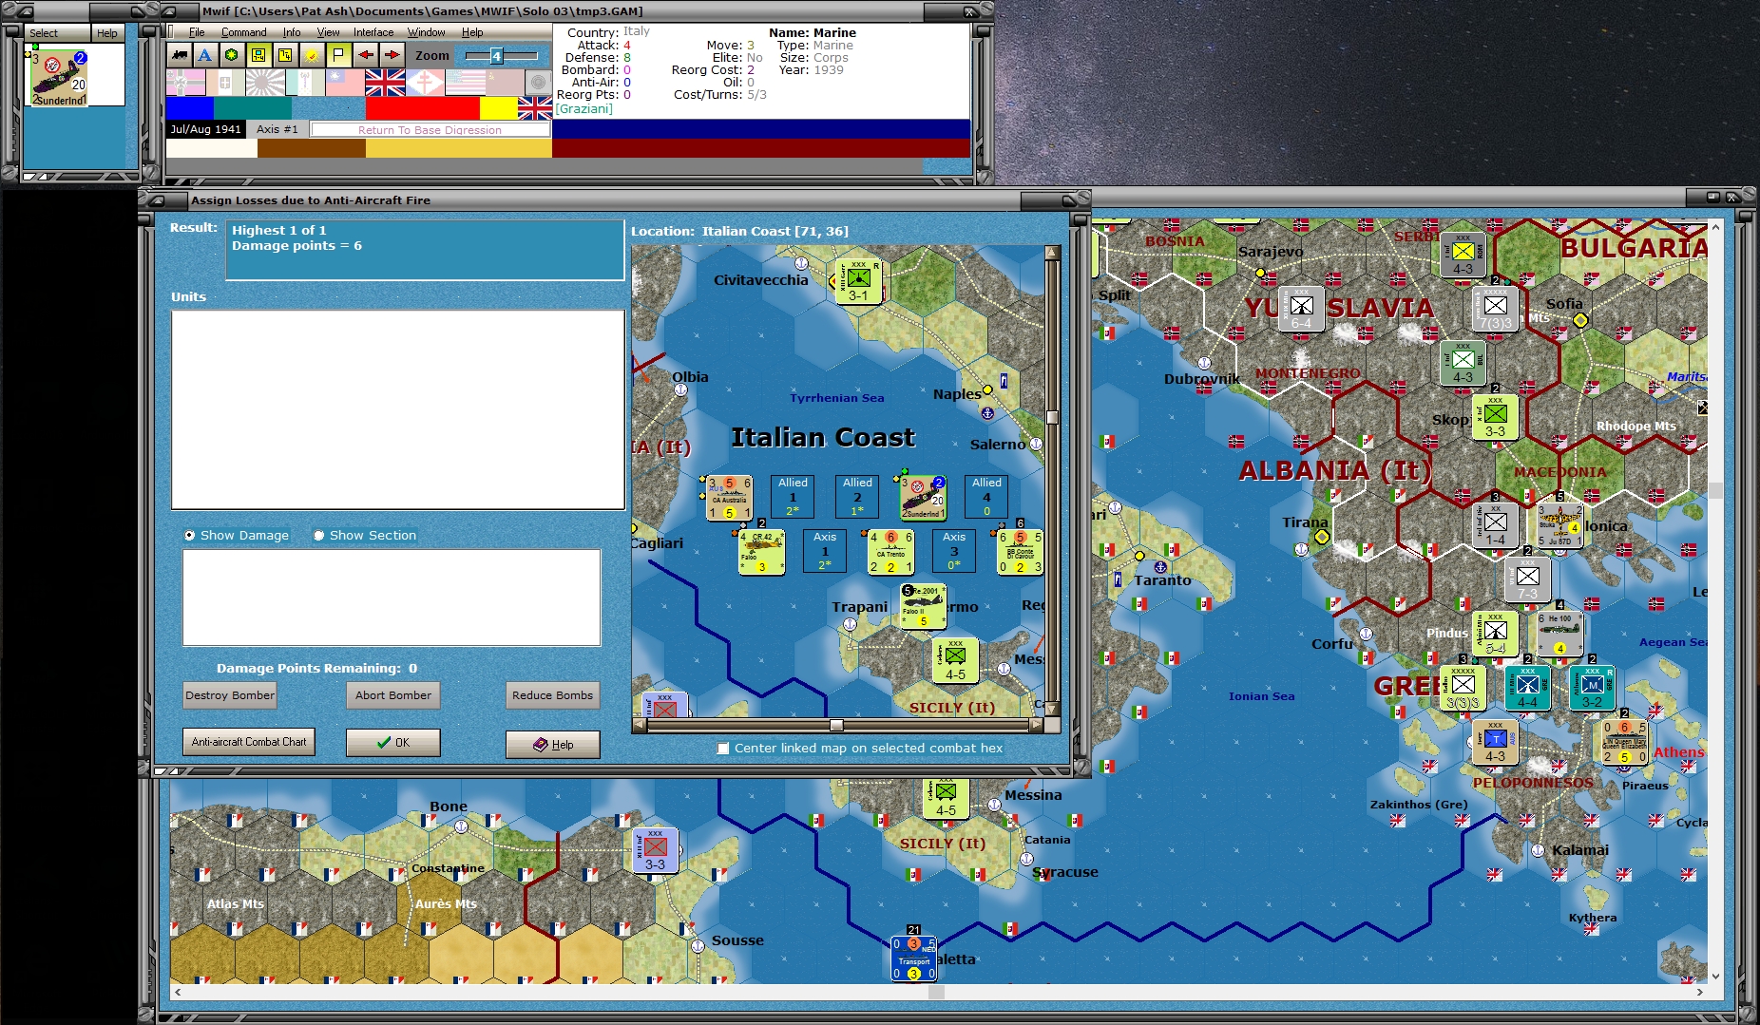The image size is (1760, 1025).
Task: Click the main map scroll right arrow
Action: 1700,992
